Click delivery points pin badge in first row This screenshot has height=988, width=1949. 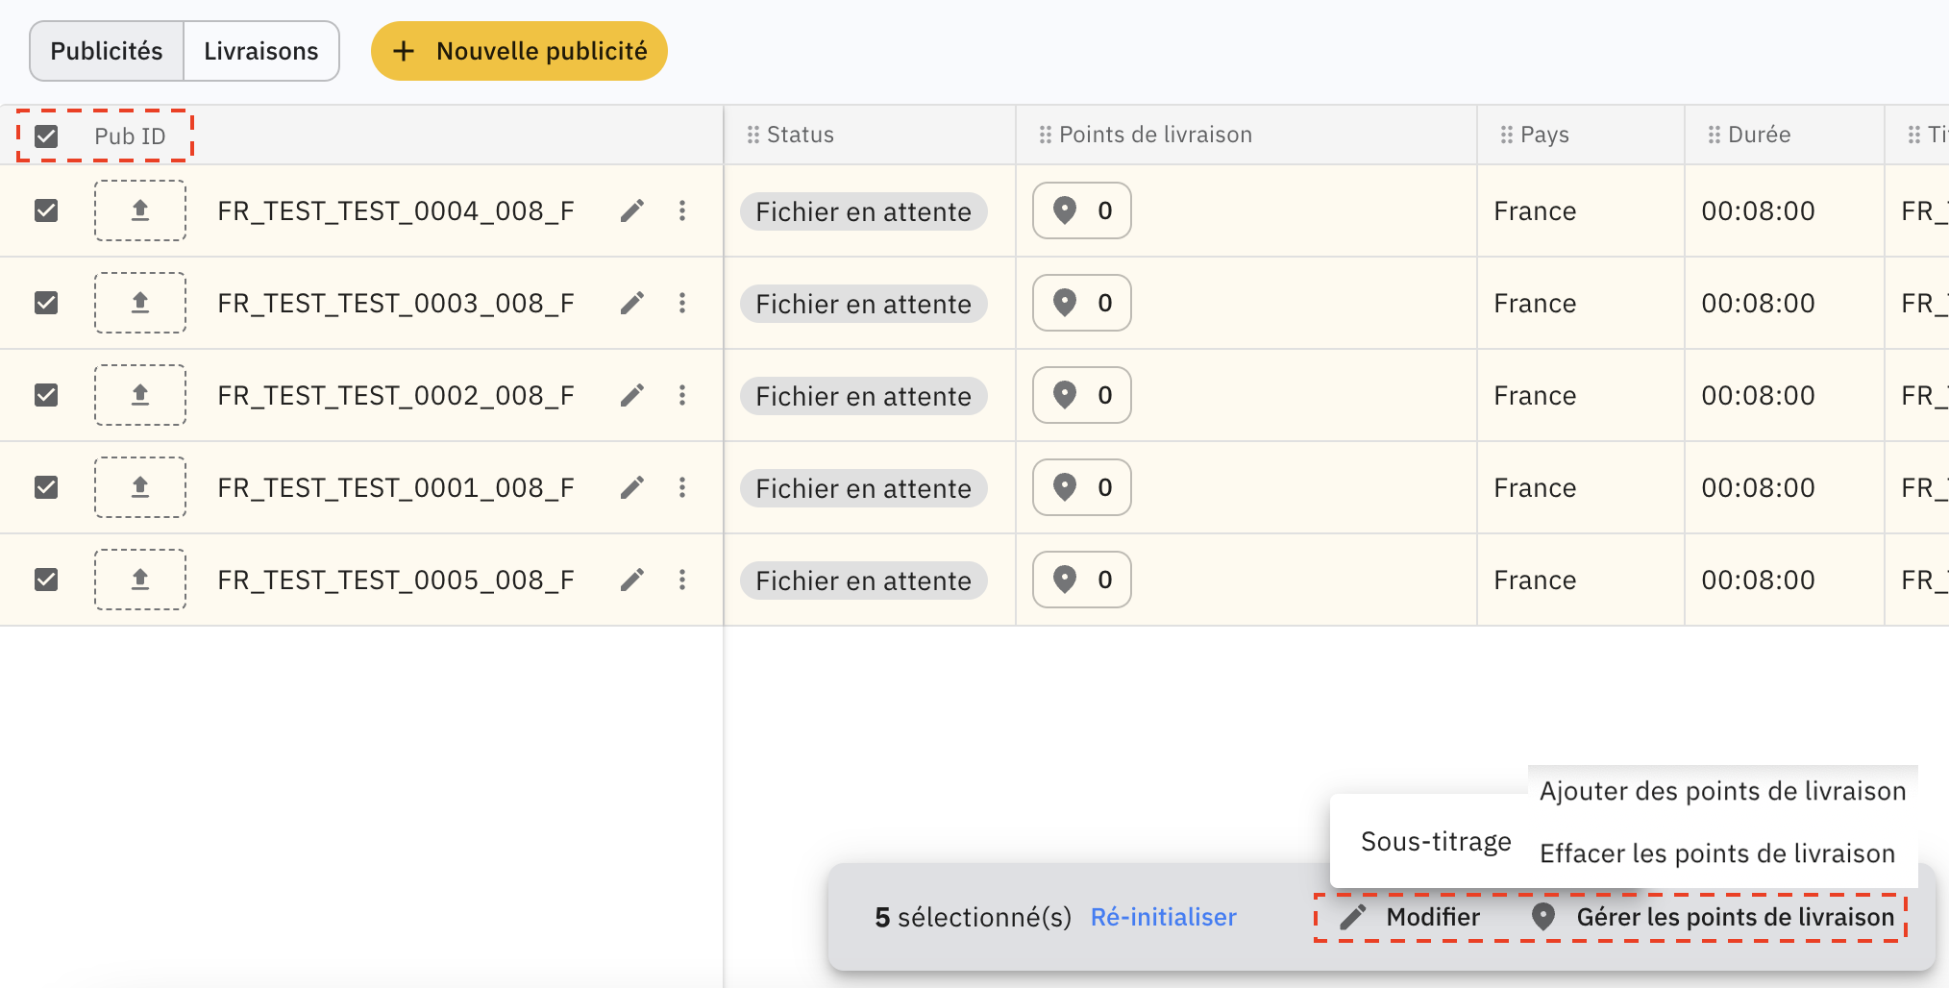[1081, 210]
